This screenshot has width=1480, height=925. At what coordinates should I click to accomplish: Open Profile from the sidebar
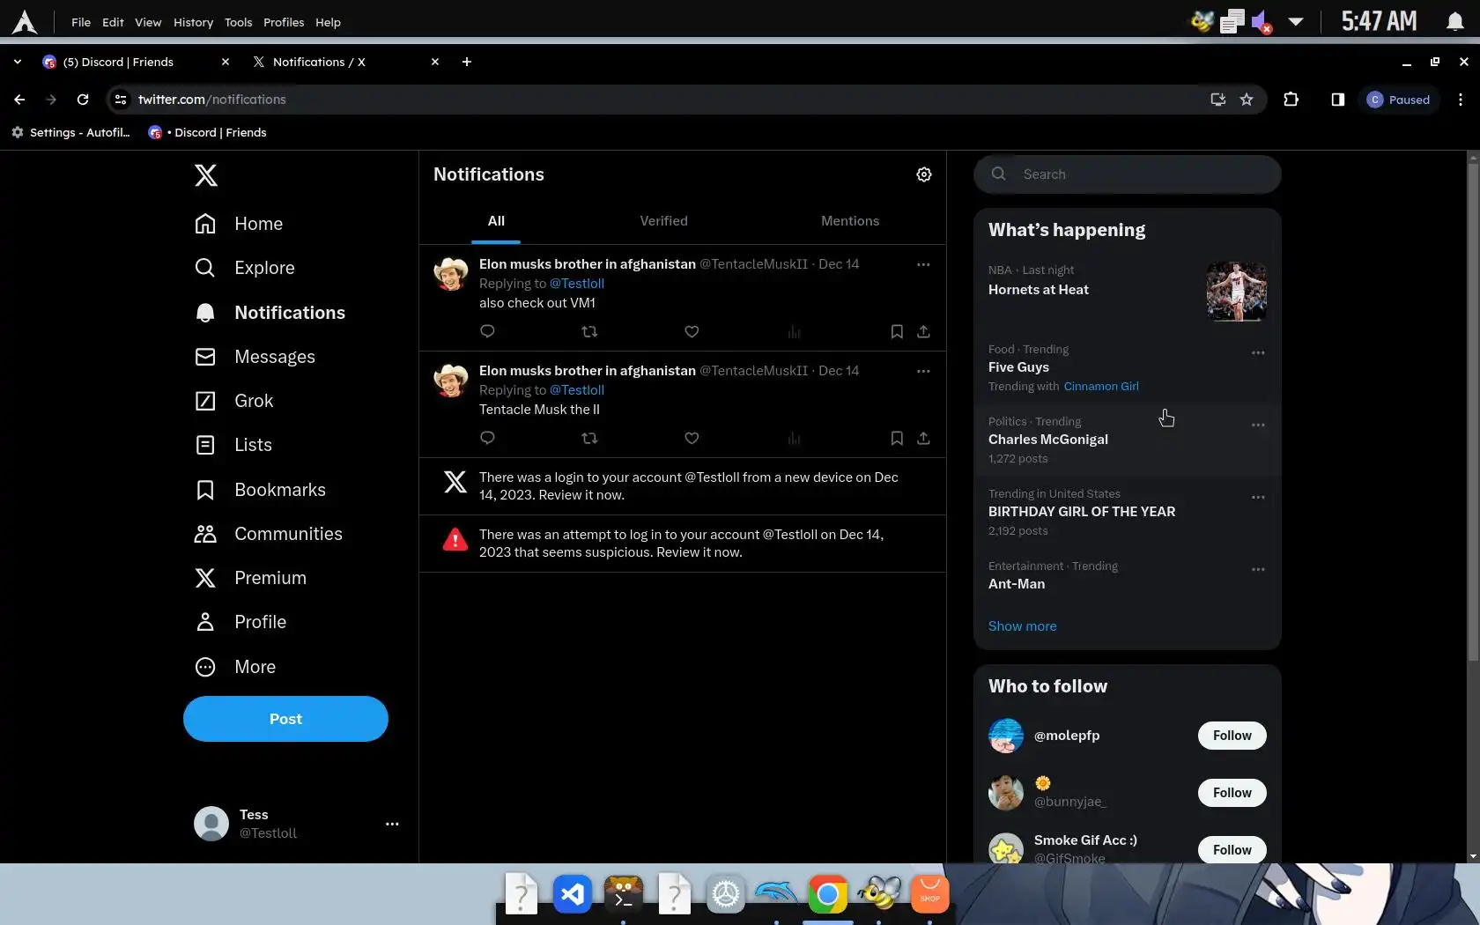240,622
